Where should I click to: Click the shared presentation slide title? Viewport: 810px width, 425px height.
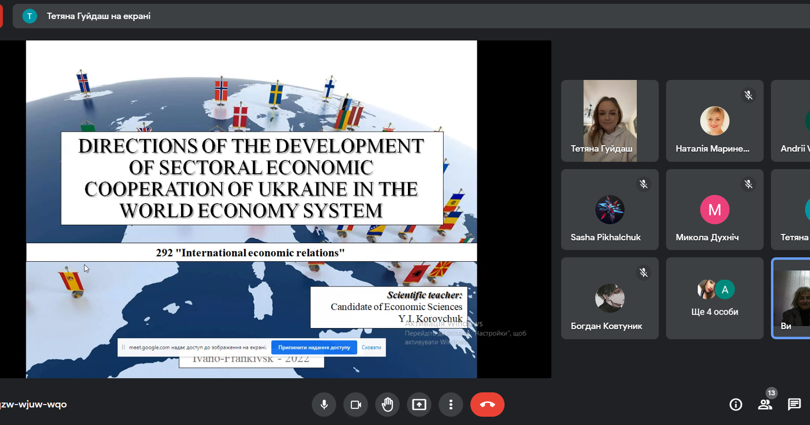[x=251, y=178]
